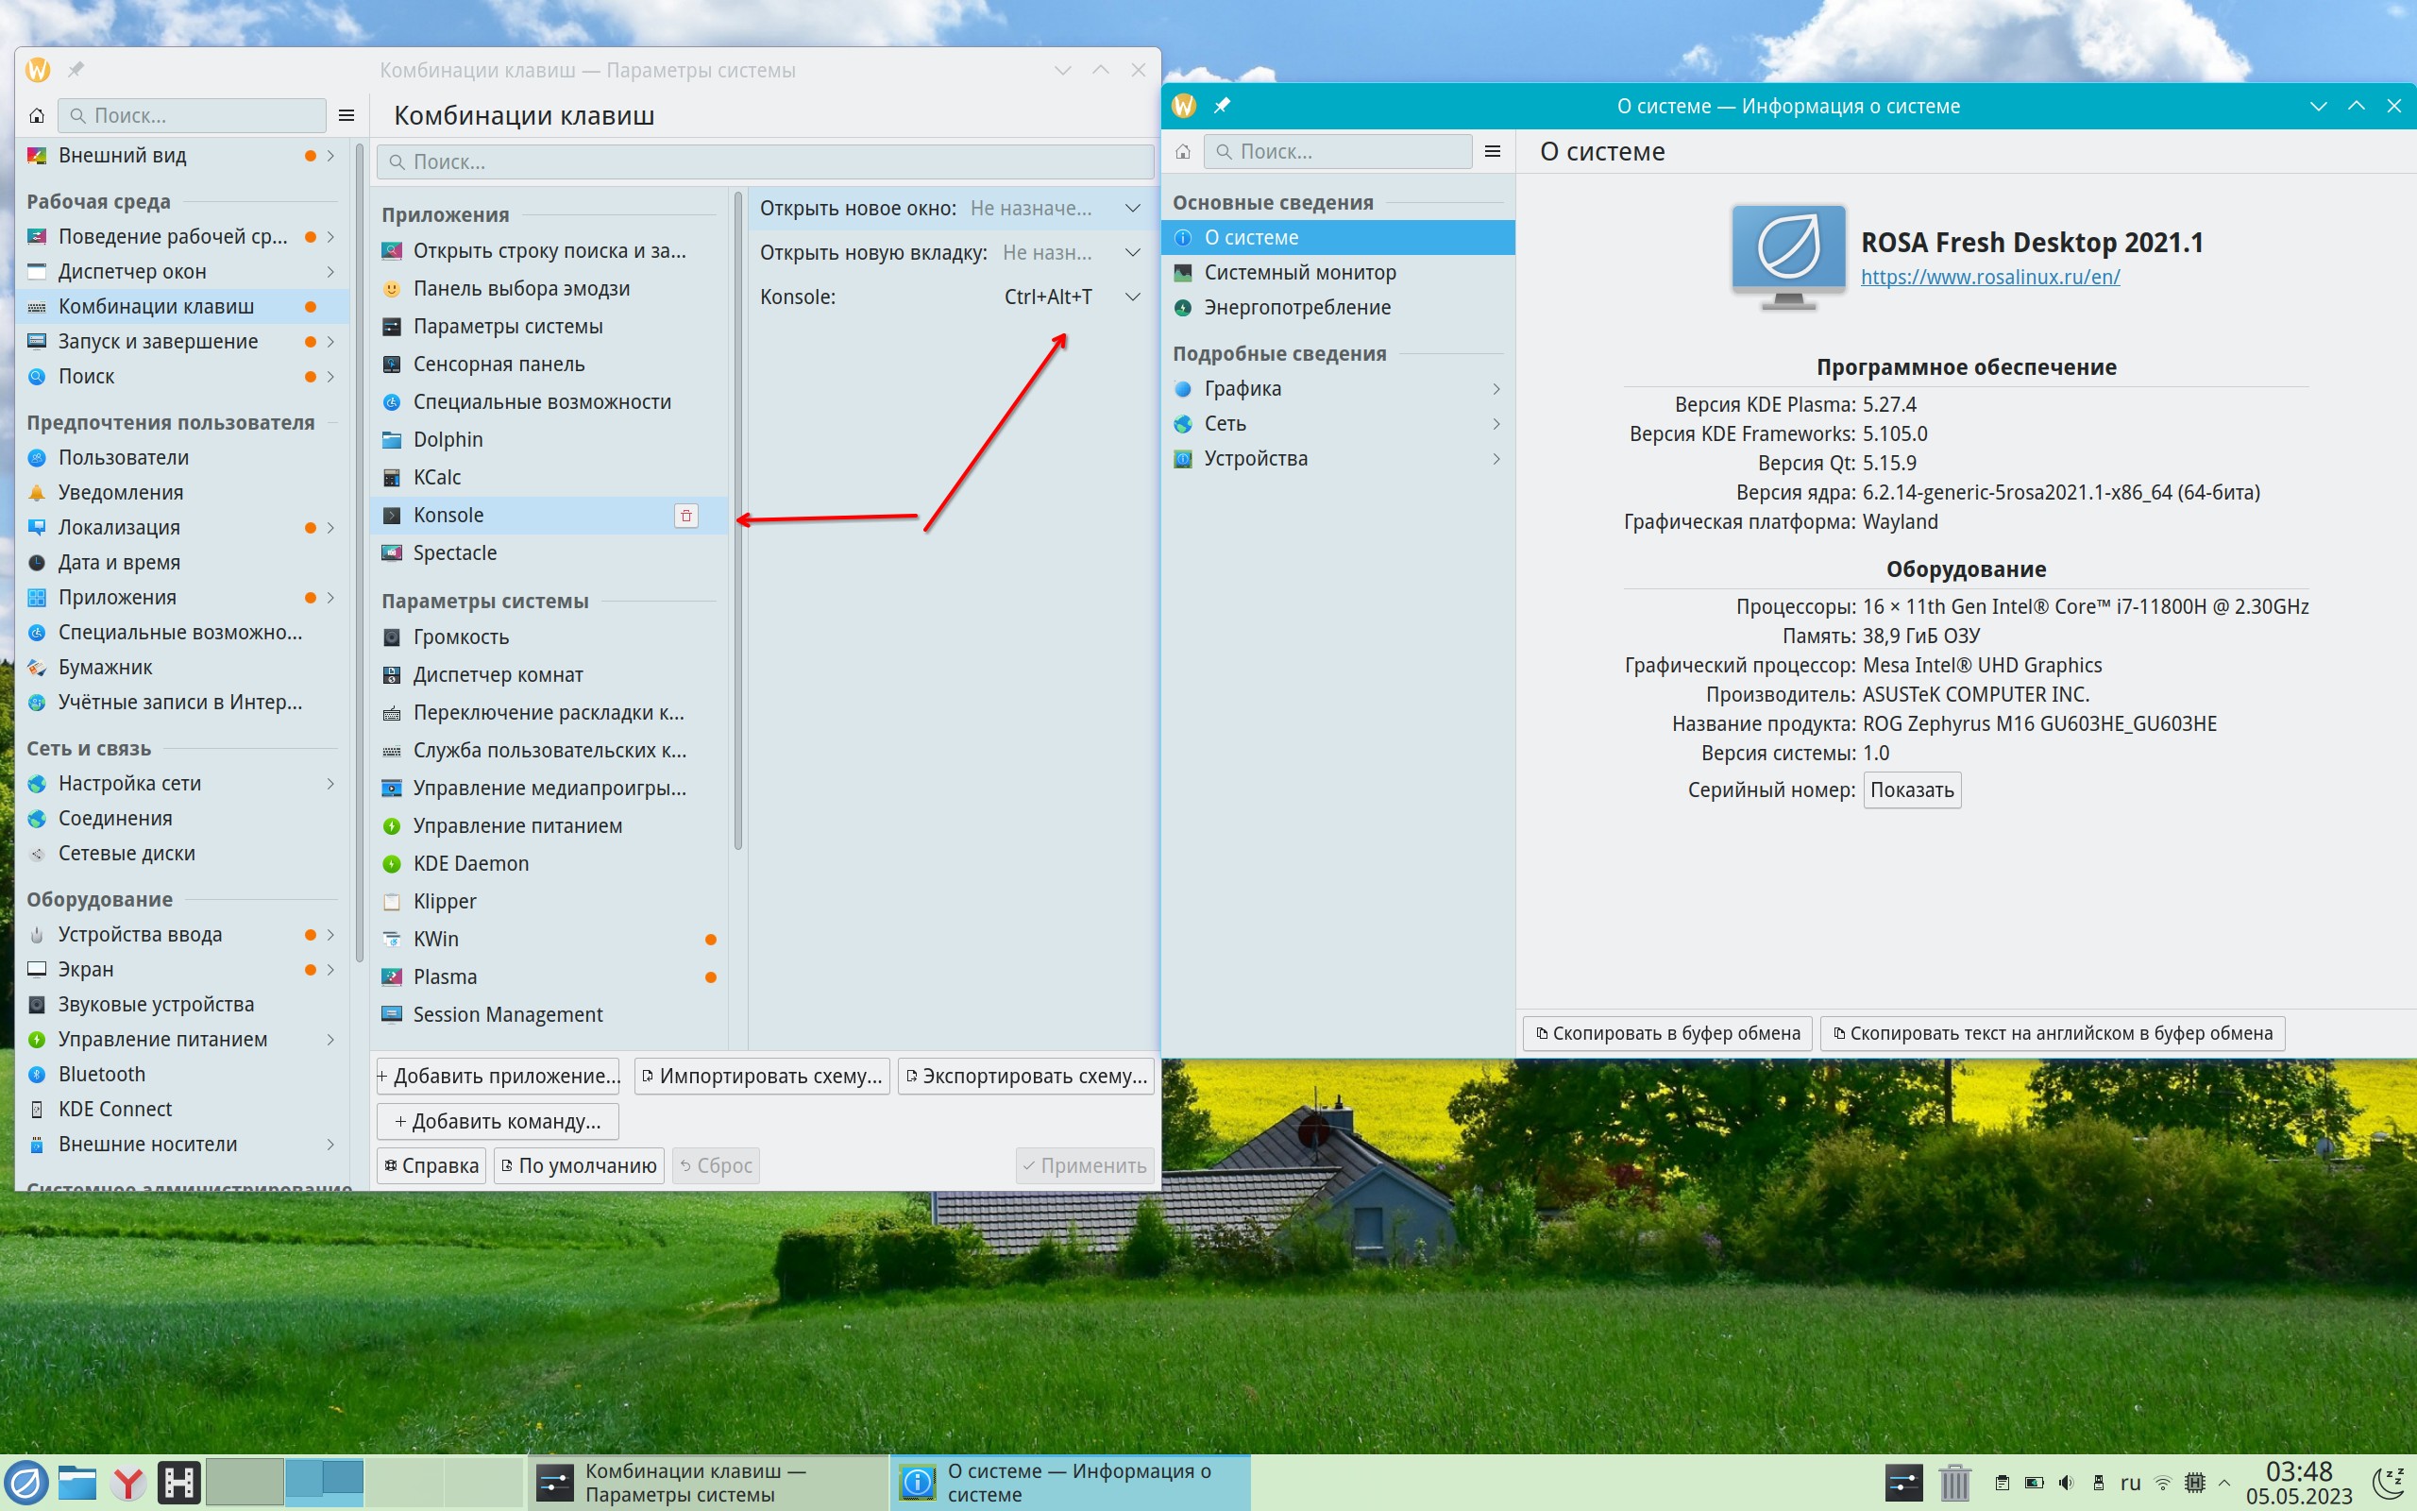The height and width of the screenshot is (1511, 2417).
Task: Pin the Shortcuts settings window
Action: pos(76,70)
